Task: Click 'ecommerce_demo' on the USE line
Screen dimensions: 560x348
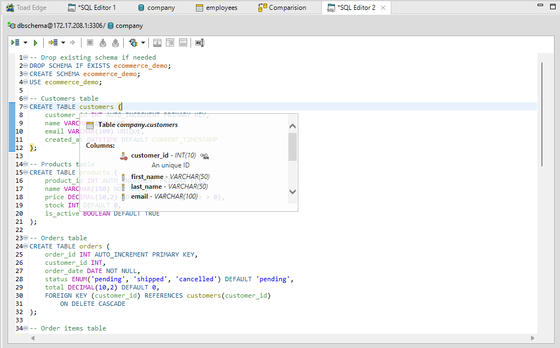Action: (x=71, y=82)
